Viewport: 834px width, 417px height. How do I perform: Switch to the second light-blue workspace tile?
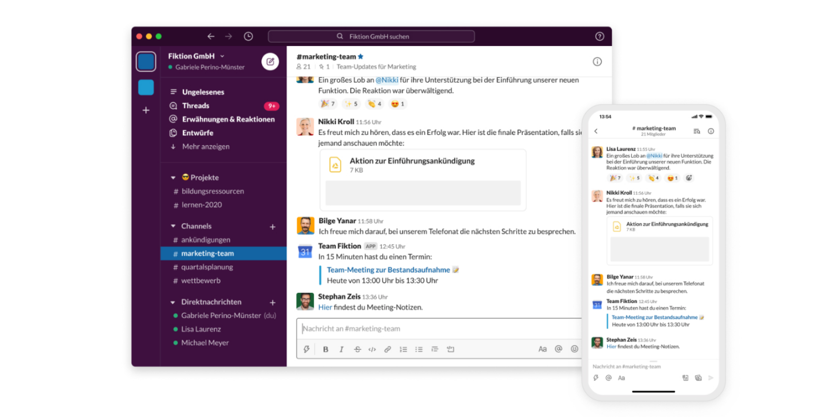[x=146, y=87]
